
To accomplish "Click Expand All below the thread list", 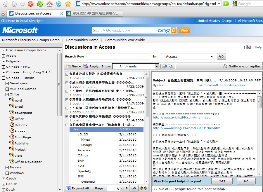I will point(77,188).
